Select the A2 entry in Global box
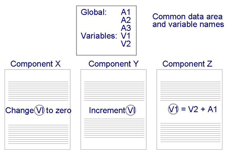 point(126,20)
